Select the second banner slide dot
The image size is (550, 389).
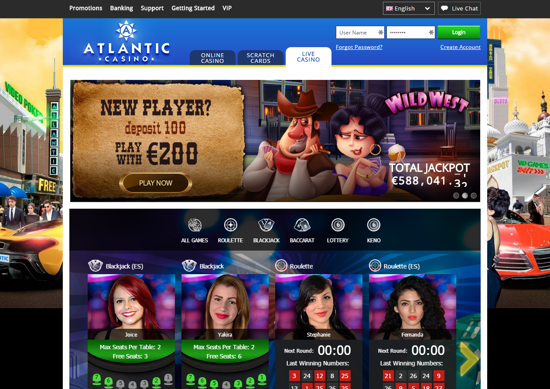465,196
